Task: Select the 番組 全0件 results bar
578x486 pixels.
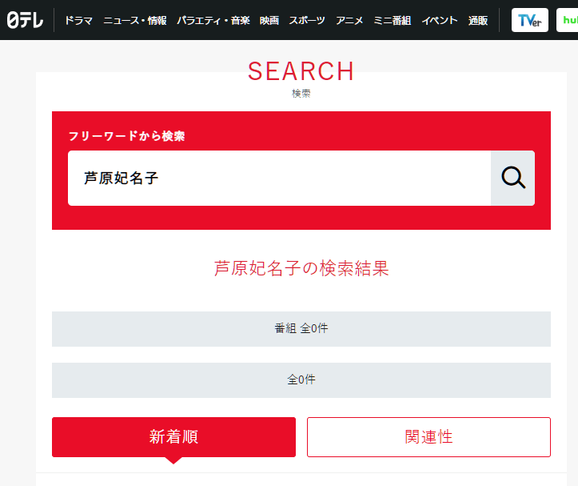Action: (x=301, y=329)
